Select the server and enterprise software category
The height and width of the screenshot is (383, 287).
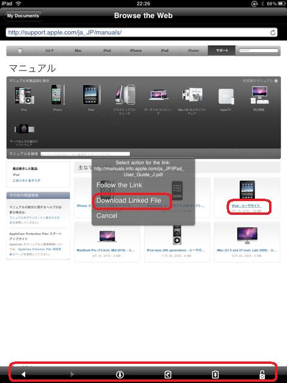24,129
